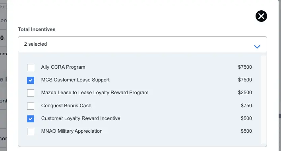Viewport: 281px width, 151px height.
Task: Click Mazda Lease to Lease Loyalty Reward Program text
Action: tap(95, 93)
